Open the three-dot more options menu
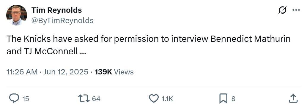Viewport: 307px width, 110px height. click(x=296, y=10)
